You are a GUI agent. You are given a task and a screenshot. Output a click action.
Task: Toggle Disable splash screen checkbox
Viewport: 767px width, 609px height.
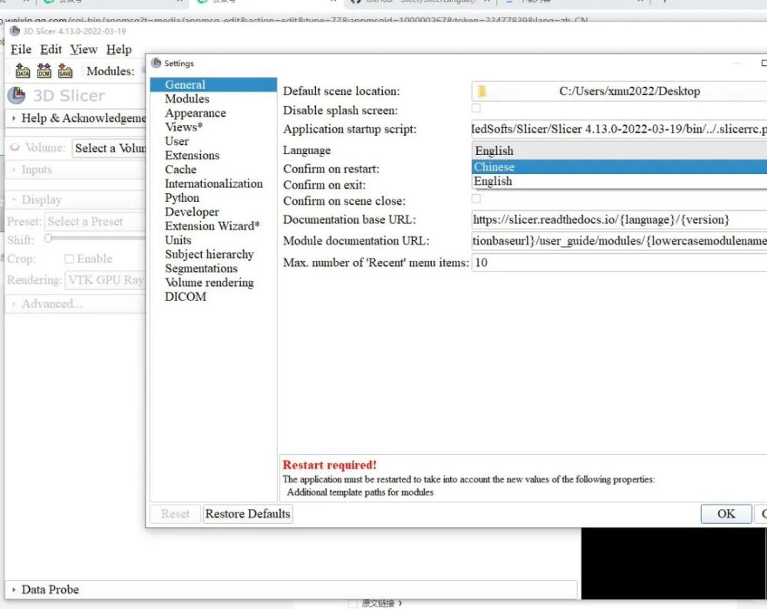tap(476, 108)
